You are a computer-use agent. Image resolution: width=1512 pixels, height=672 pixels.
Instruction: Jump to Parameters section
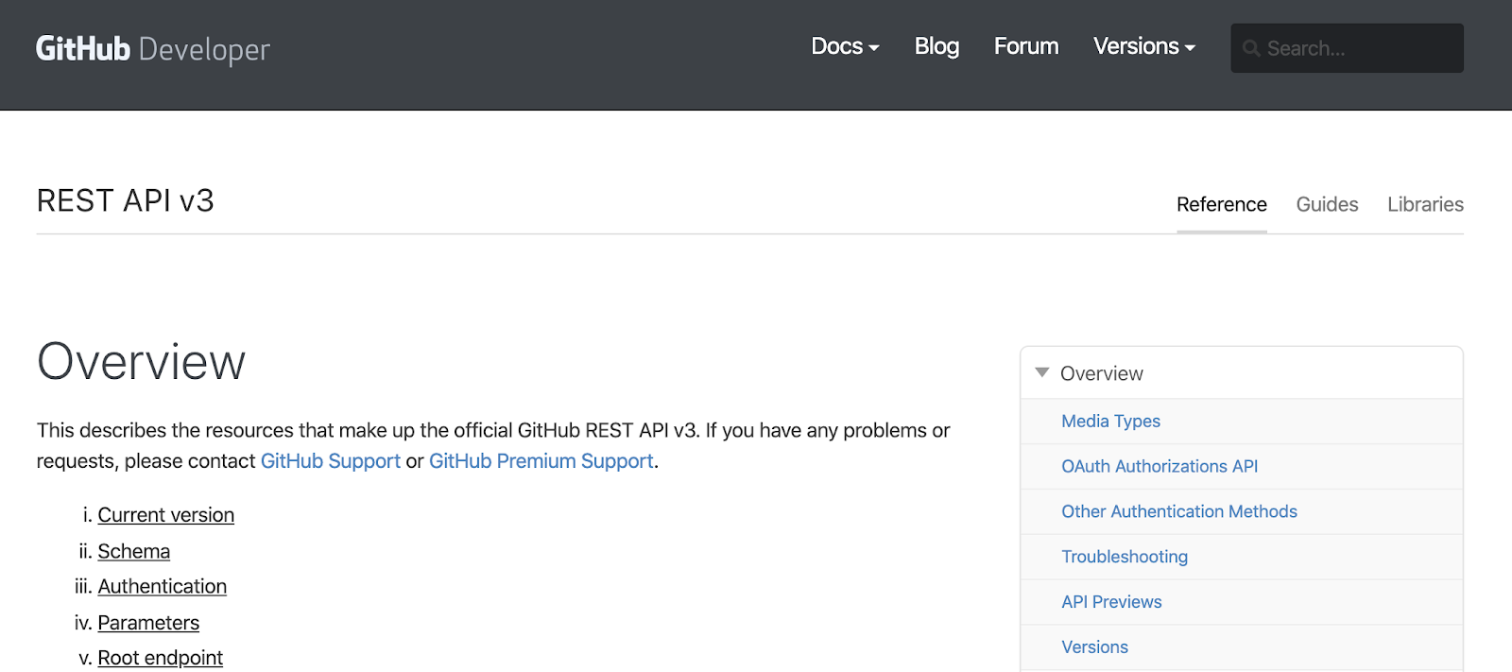pyautogui.click(x=148, y=623)
